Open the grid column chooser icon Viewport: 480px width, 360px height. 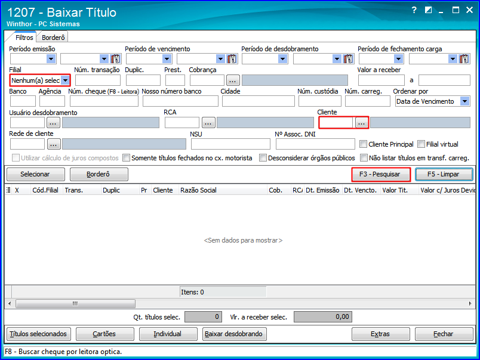(8, 190)
